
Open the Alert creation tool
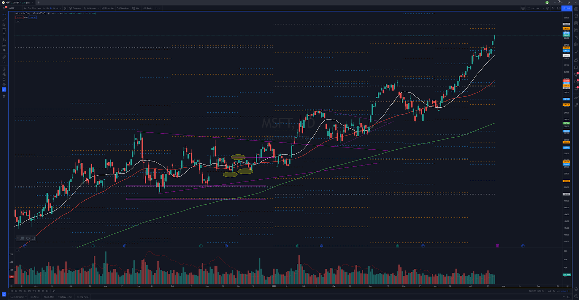point(136,8)
